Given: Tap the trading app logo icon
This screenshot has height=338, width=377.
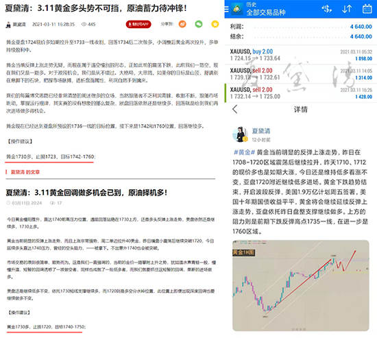Looking at the screenshot, I should pyautogui.click(x=237, y=9).
